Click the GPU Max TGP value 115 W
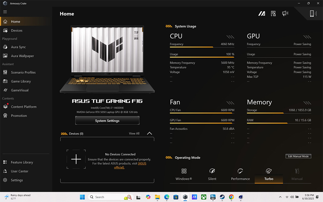 coord(307,77)
